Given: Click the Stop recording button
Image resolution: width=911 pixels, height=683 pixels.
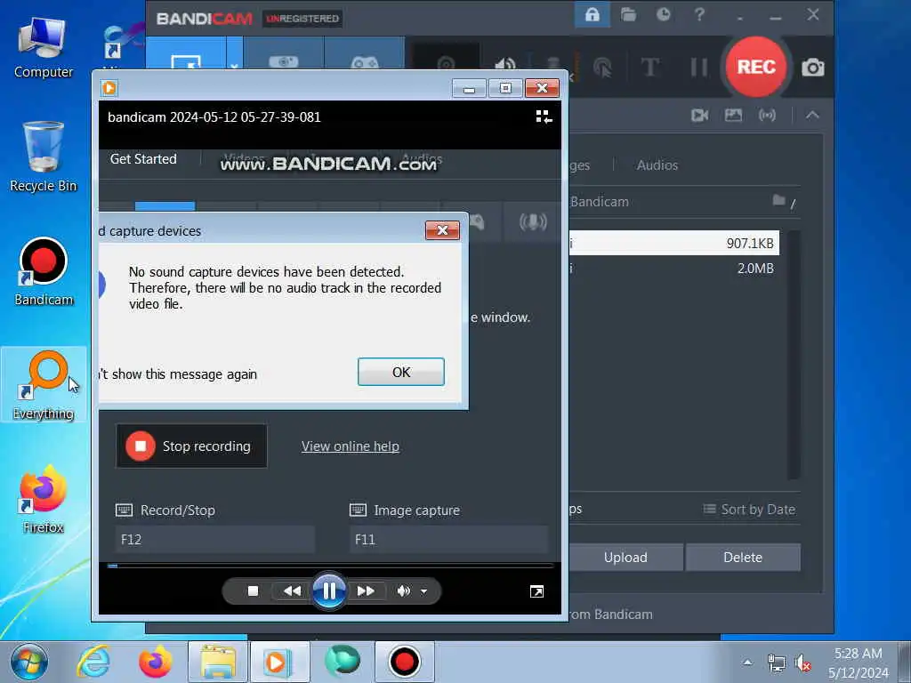Looking at the screenshot, I should [x=191, y=446].
